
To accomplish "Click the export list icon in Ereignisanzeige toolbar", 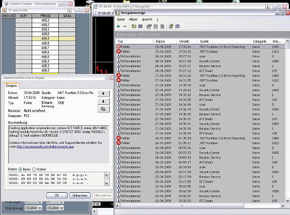I will (x=162, y=27).
